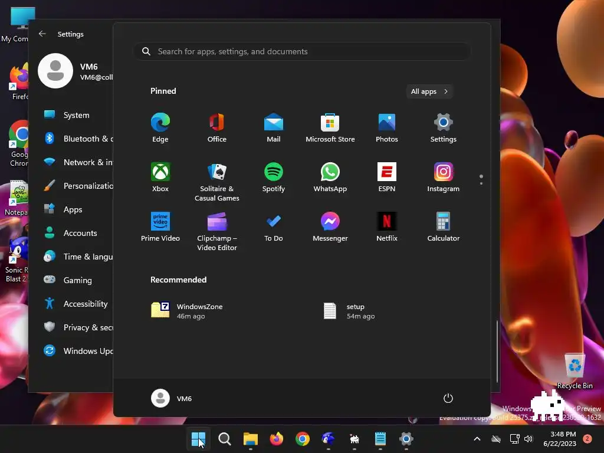
Task: Open taskbar Search
Action: click(x=225, y=439)
